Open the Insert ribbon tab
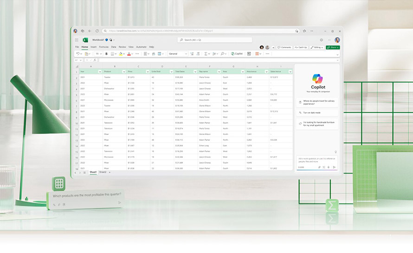 point(93,47)
